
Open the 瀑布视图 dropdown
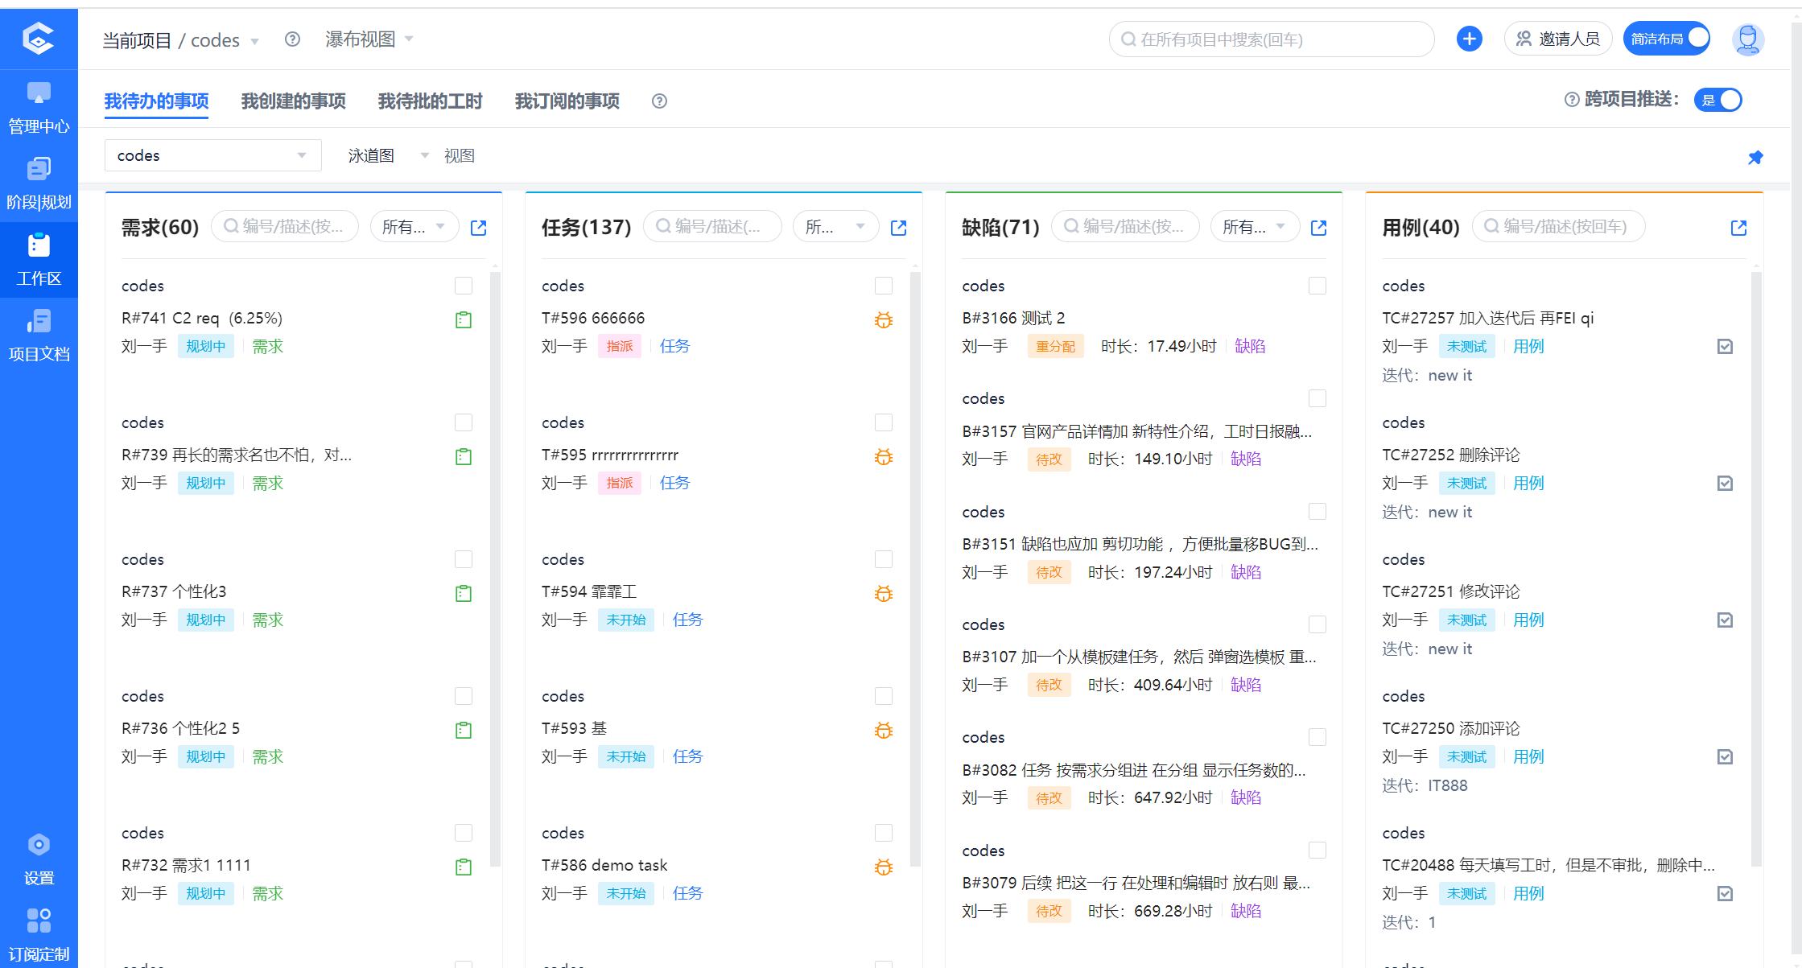tap(369, 39)
